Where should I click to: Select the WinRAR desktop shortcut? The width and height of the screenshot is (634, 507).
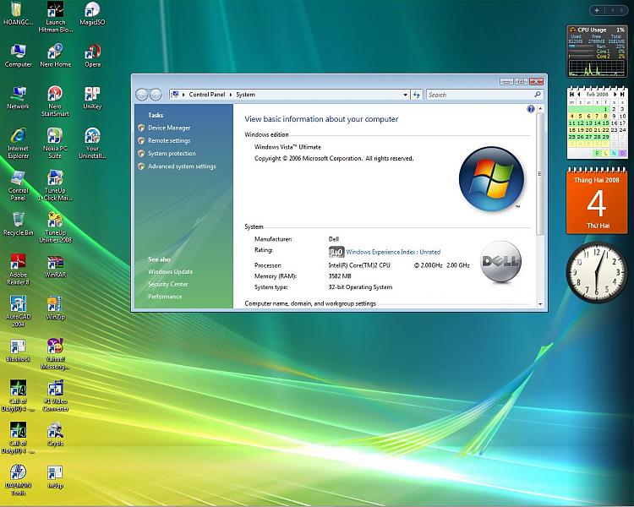point(55,262)
